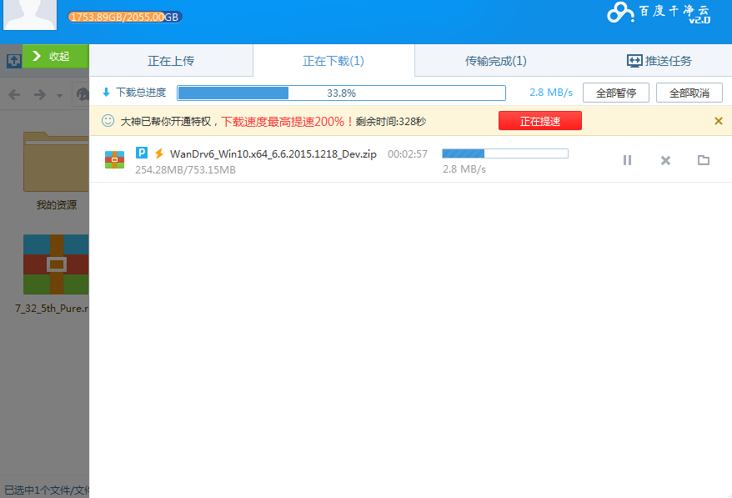732x498 pixels.
Task: Click the user avatar picture
Action: [30, 14]
